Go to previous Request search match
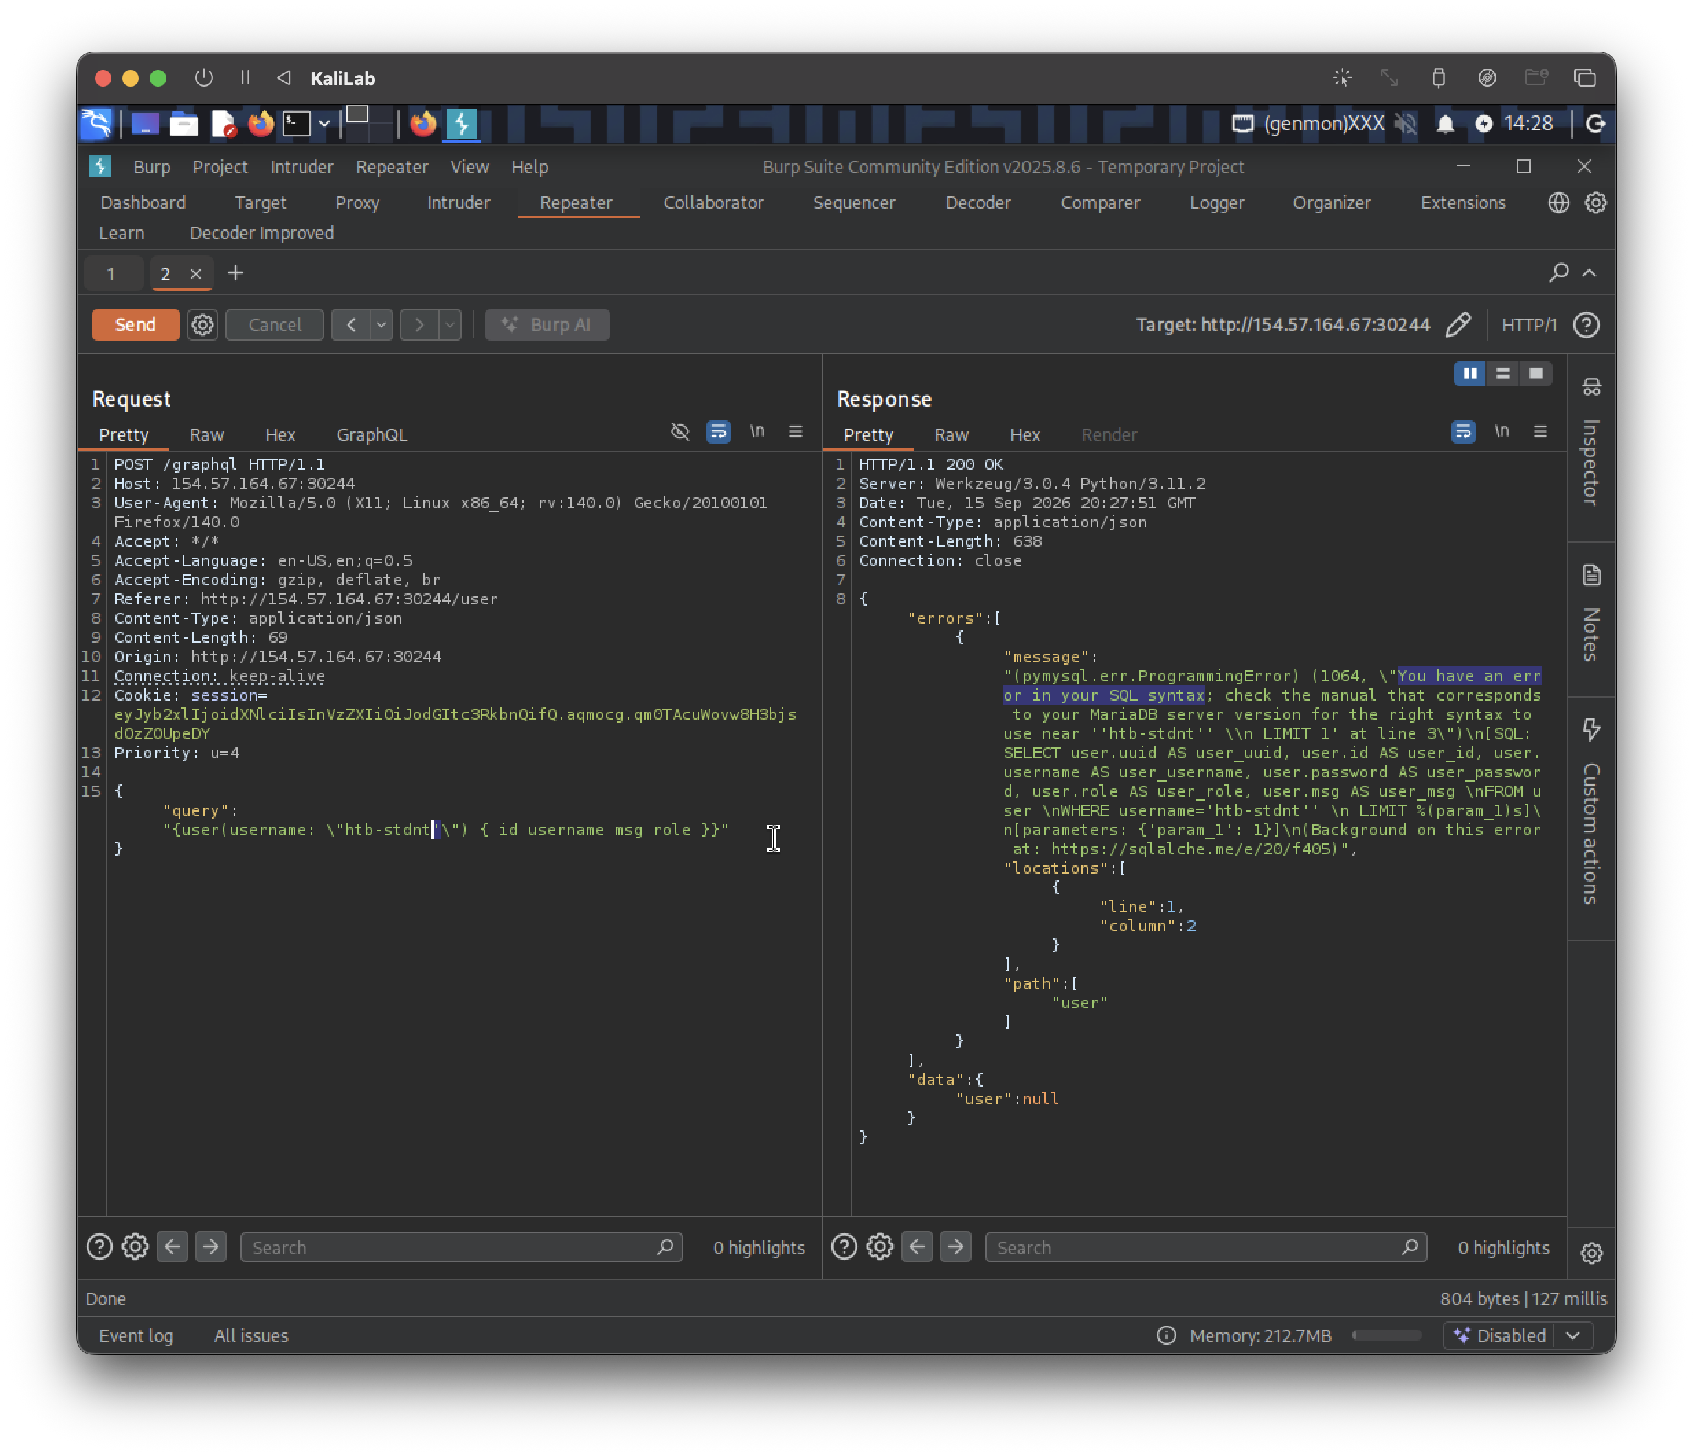The image size is (1693, 1456). tap(172, 1247)
